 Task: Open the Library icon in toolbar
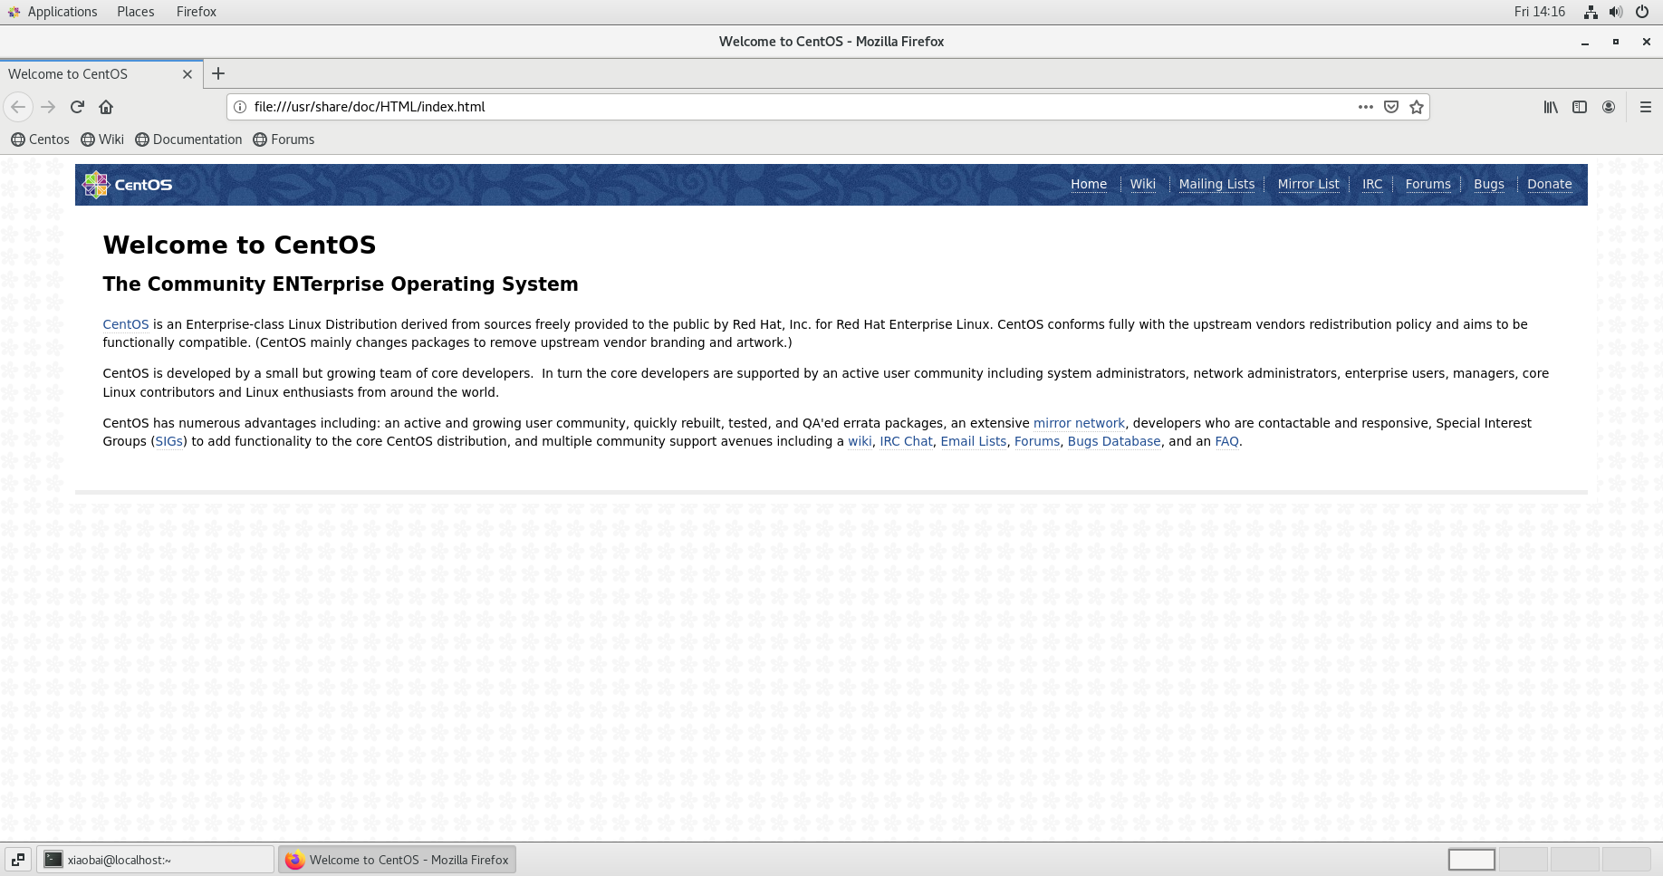[x=1551, y=107]
